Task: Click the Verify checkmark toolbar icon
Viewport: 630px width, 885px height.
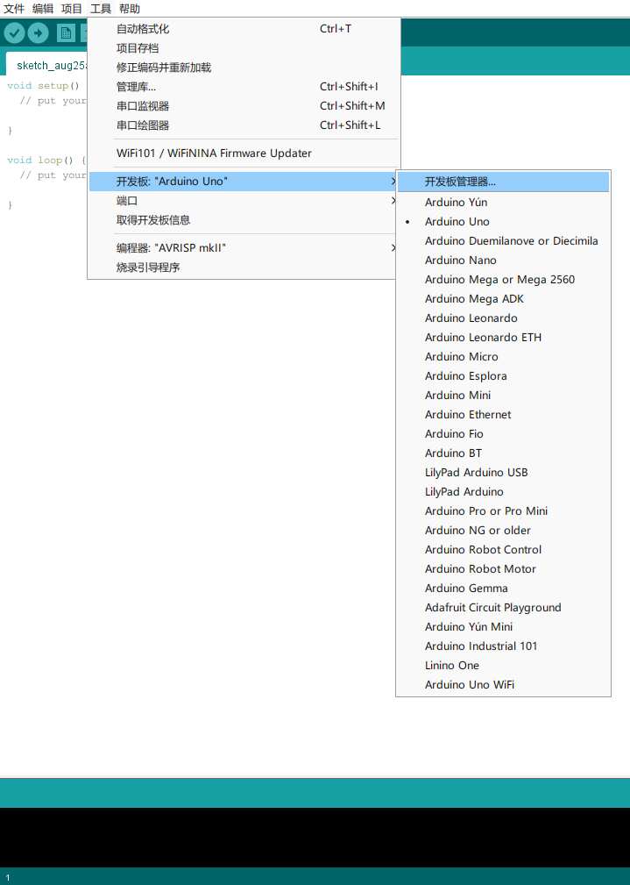Action: (14, 32)
